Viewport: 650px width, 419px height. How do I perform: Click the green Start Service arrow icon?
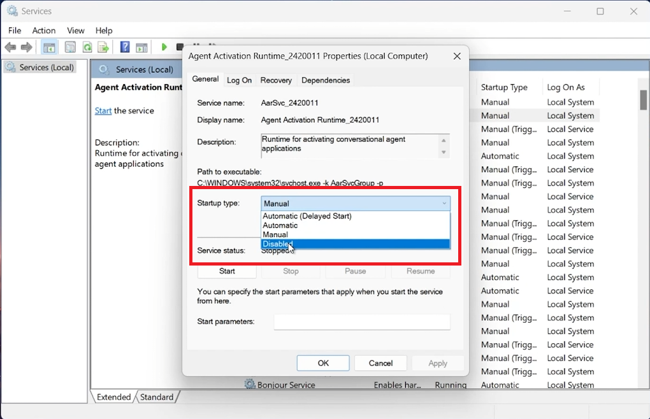click(164, 46)
